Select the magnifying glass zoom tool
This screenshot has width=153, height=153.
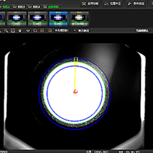click(x=6, y=30)
